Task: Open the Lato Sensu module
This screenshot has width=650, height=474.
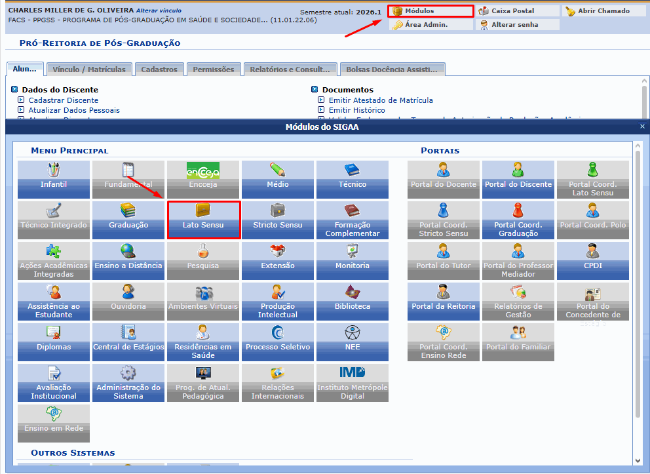Action: (x=204, y=220)
